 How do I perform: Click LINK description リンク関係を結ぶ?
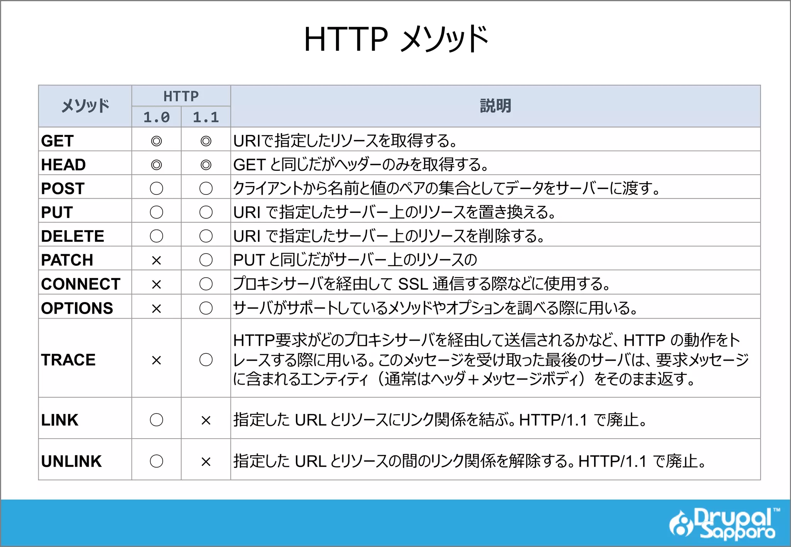(x=440, y=420)
